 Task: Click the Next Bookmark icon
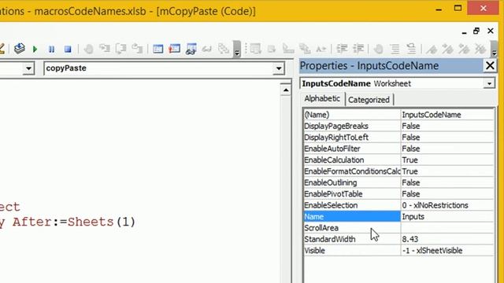coord(448,49)
